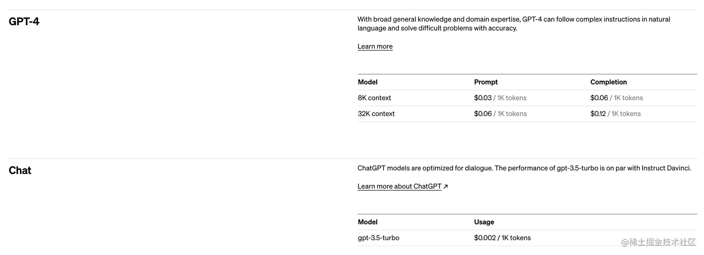704x255 pixels.
Task: Click the $0.06 / 1K tokens completion price
Action: (616, 98)
